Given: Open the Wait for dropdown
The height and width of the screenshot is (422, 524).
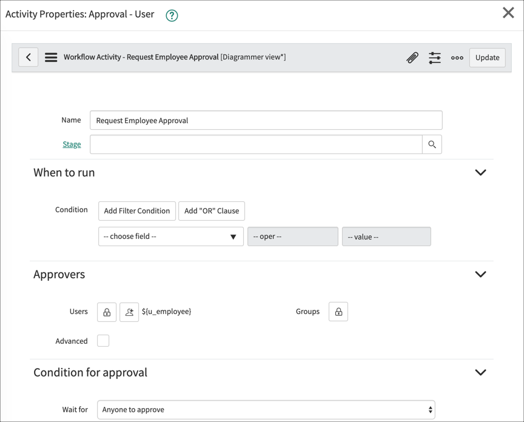Looking at the screenshot, I should (x=266, y=409).
